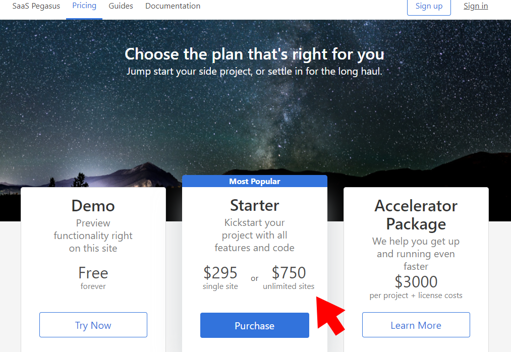Go to Documentation in the navbar
The image size is (511, 352).
tap(173, 6)
